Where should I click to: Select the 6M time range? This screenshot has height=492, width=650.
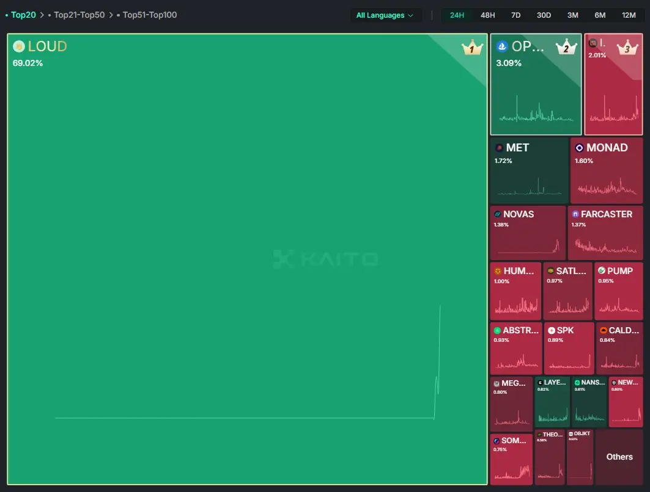(600, 15)
